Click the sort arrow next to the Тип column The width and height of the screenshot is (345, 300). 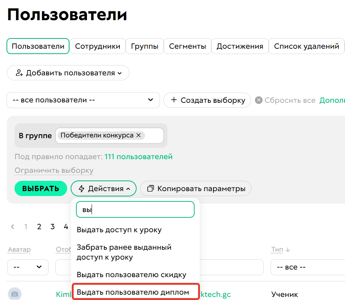[289, 249]
